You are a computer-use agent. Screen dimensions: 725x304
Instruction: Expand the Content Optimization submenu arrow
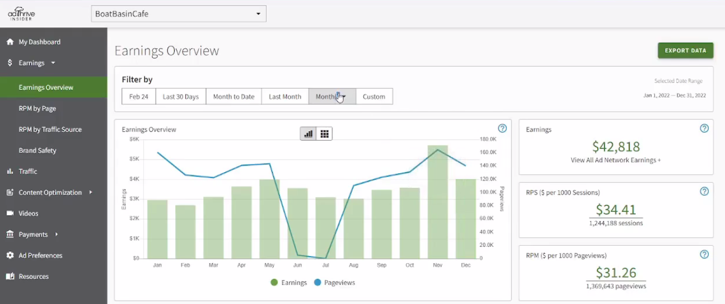tap(90, 192)
